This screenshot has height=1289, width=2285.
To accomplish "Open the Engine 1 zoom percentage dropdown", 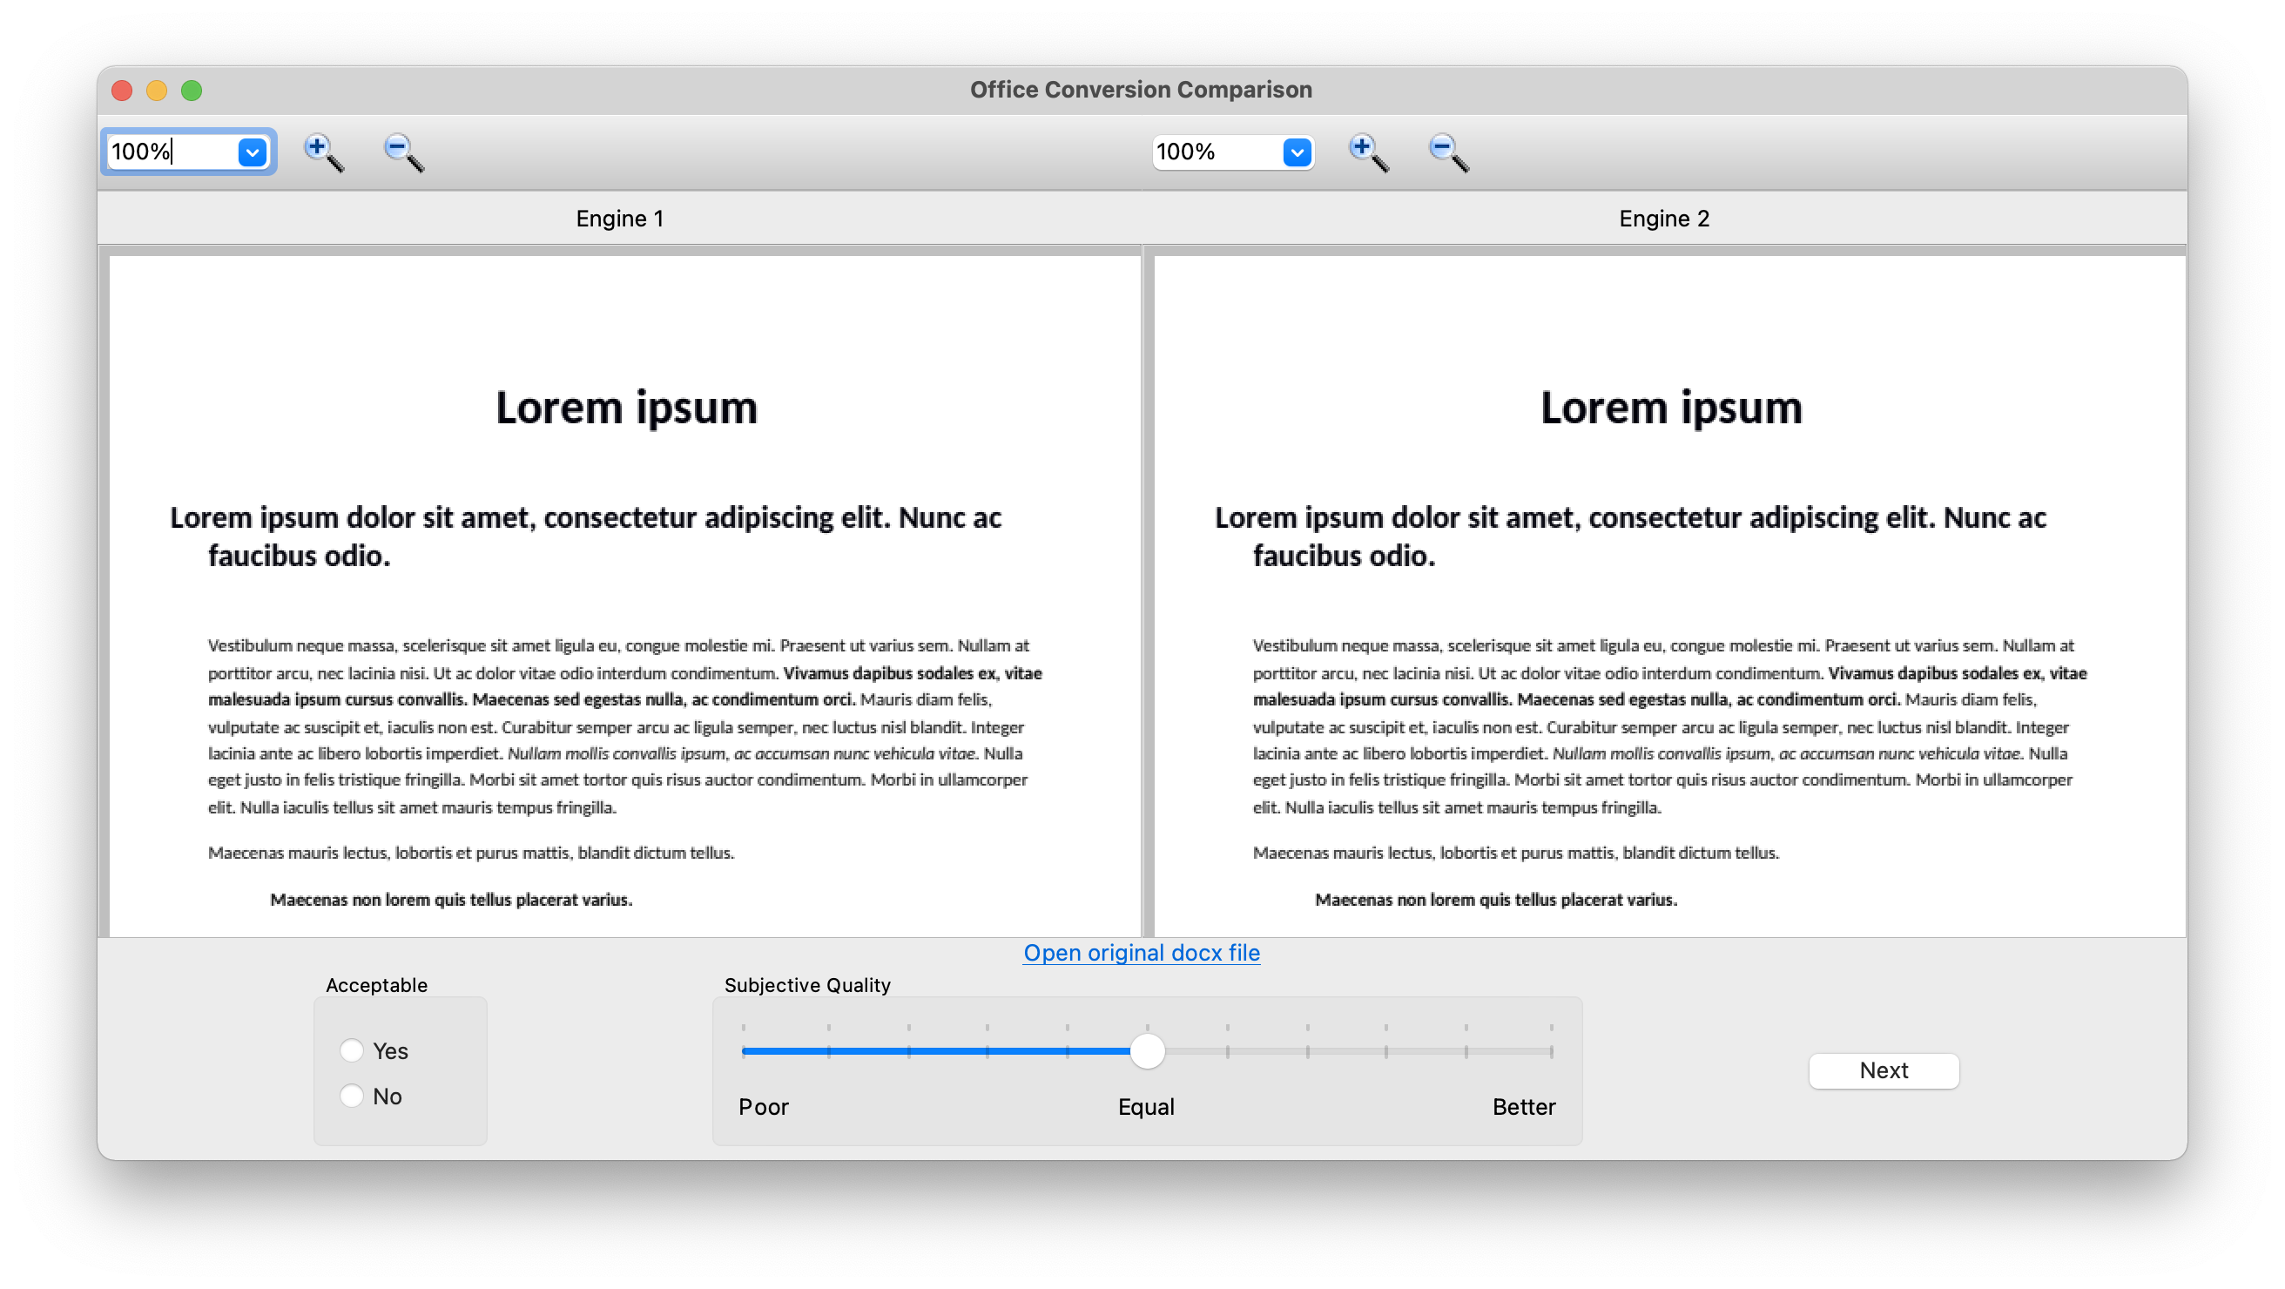I will tap(253, 152).
